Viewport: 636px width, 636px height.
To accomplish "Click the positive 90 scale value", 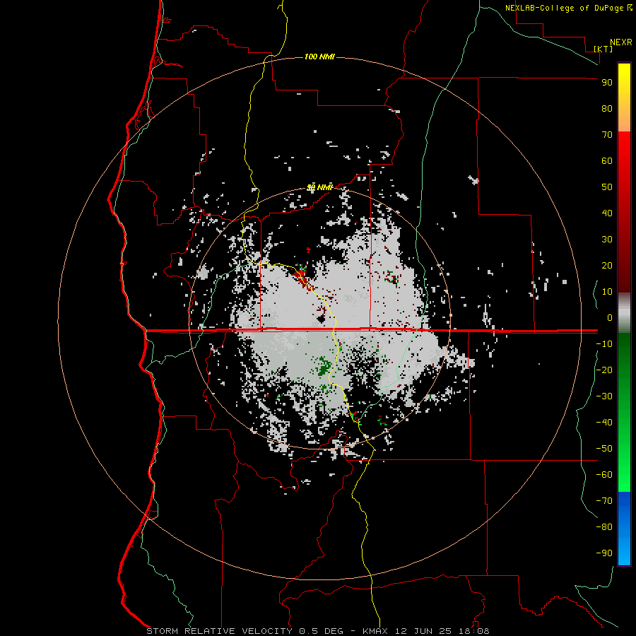I will [x=607, y=83].
